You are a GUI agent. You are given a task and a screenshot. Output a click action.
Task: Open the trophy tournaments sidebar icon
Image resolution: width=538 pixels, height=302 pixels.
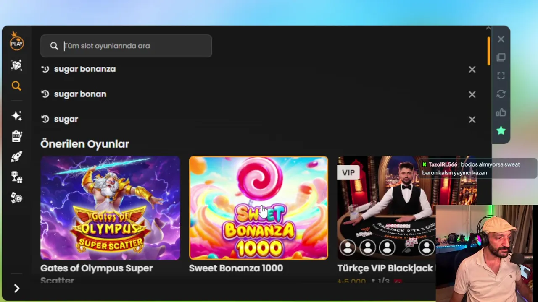pos(16,177)
